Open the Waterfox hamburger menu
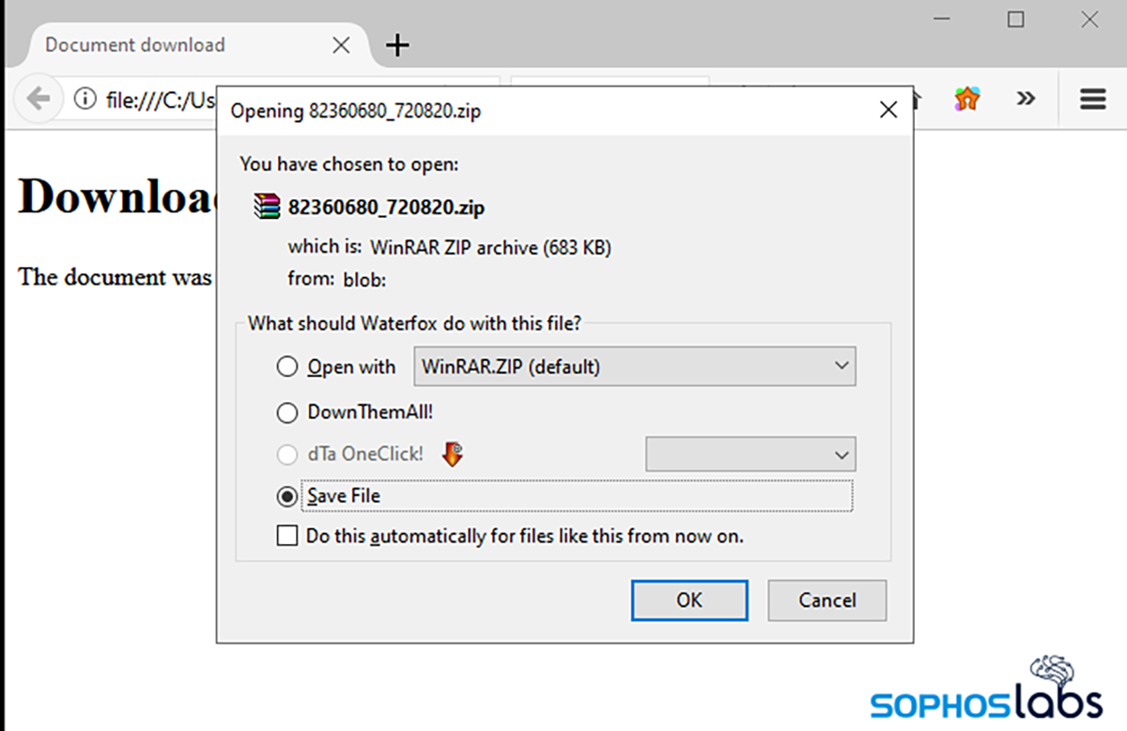The height and width of the screenshot is (731, 1127). coord(1092,99)
